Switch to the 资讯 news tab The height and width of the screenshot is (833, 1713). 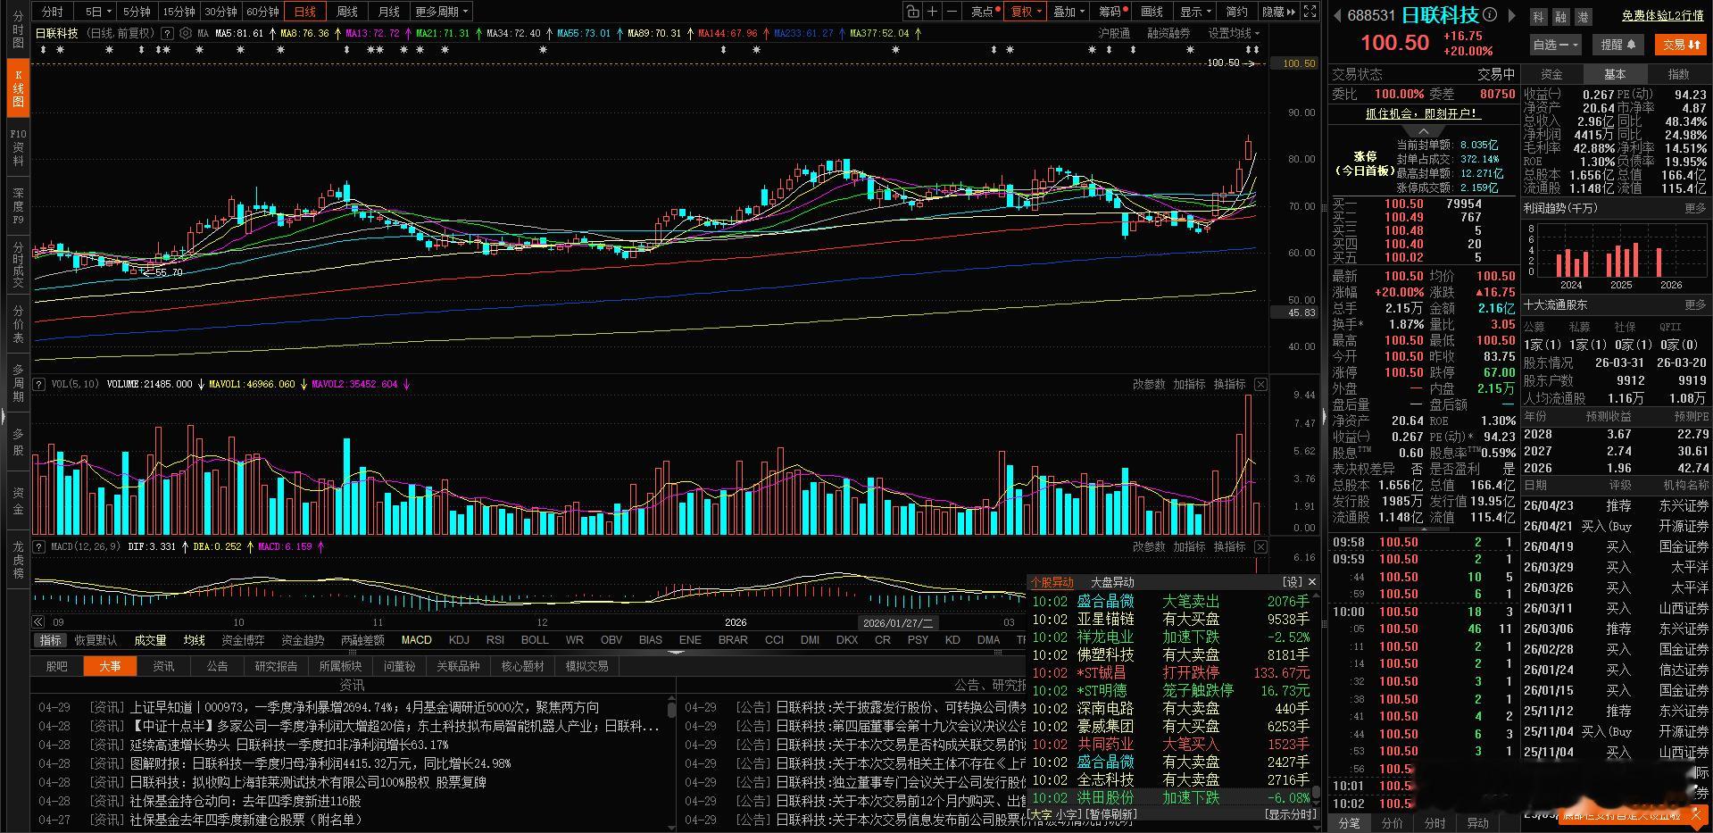pyautogui.click(x=163, y=665)
